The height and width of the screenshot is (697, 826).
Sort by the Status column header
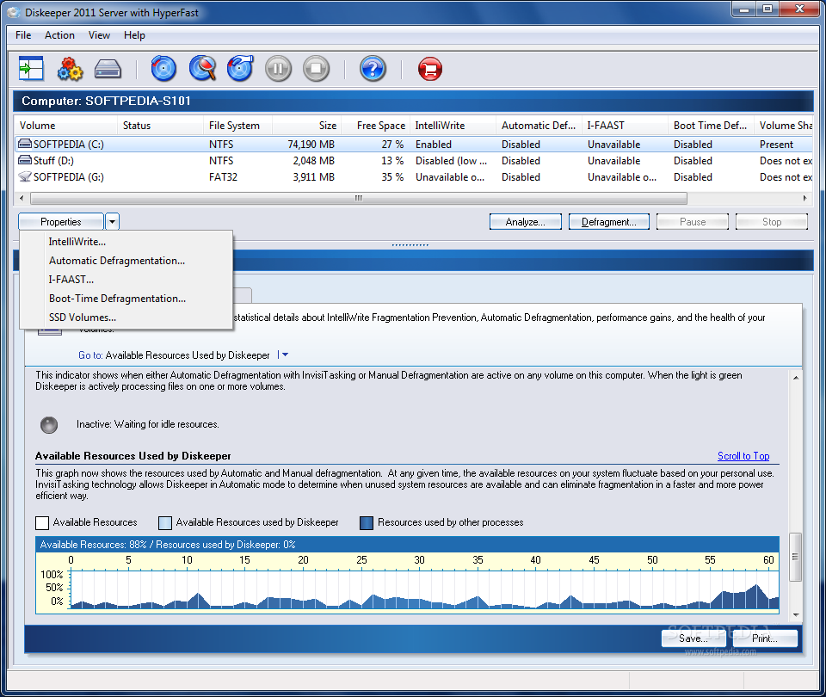[x=160, y=126]
